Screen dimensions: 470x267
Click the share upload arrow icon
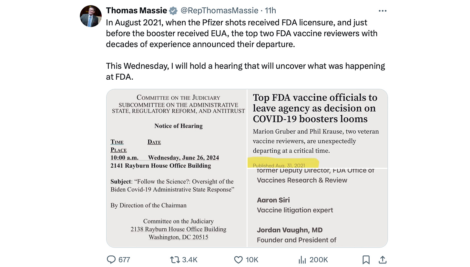(x=382, y=260)
